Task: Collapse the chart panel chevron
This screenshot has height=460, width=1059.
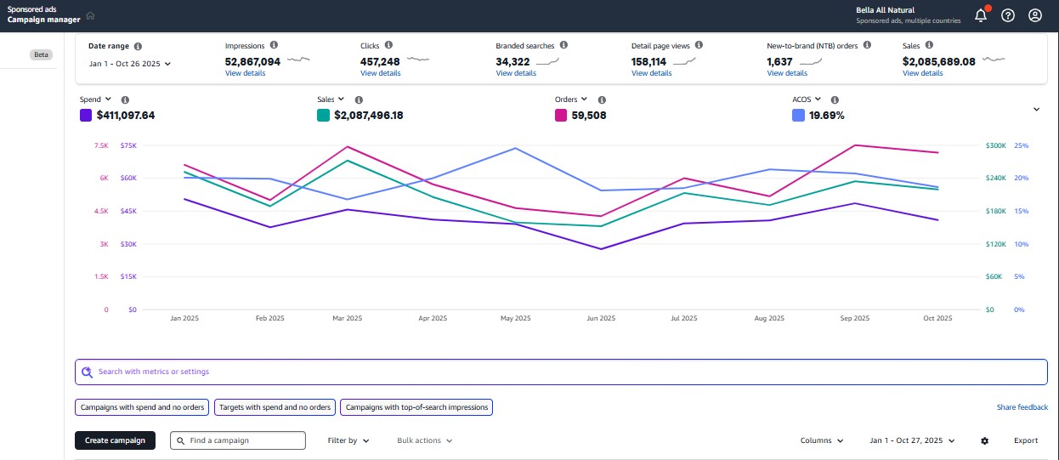Action: pos(1036,109)
